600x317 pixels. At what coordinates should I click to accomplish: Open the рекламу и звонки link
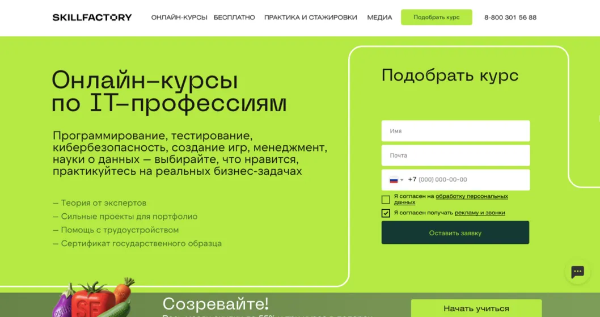click(479, 213)
